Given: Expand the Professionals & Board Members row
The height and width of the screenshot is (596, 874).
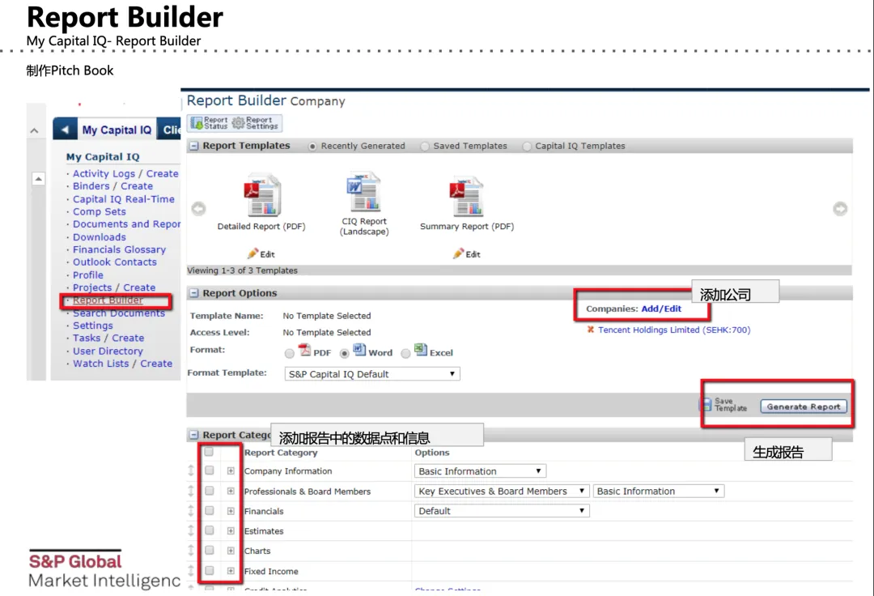Looking at the screenshot, I should tap(231, 492).
